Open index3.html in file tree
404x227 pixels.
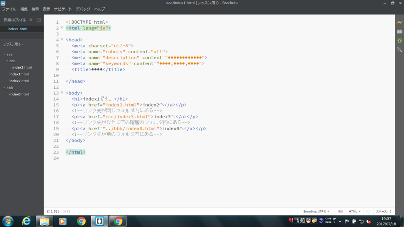[x=22, y=67]
